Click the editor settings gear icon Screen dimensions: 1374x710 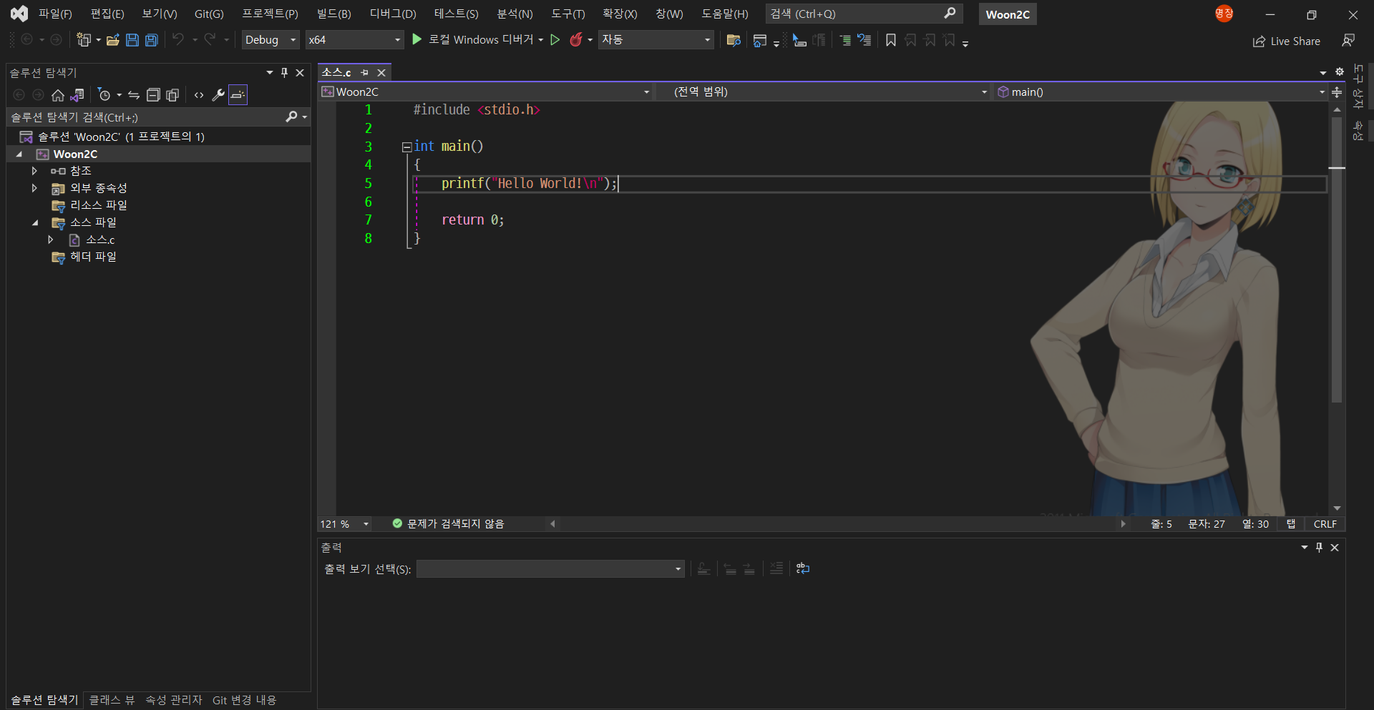coord(1340,72)
